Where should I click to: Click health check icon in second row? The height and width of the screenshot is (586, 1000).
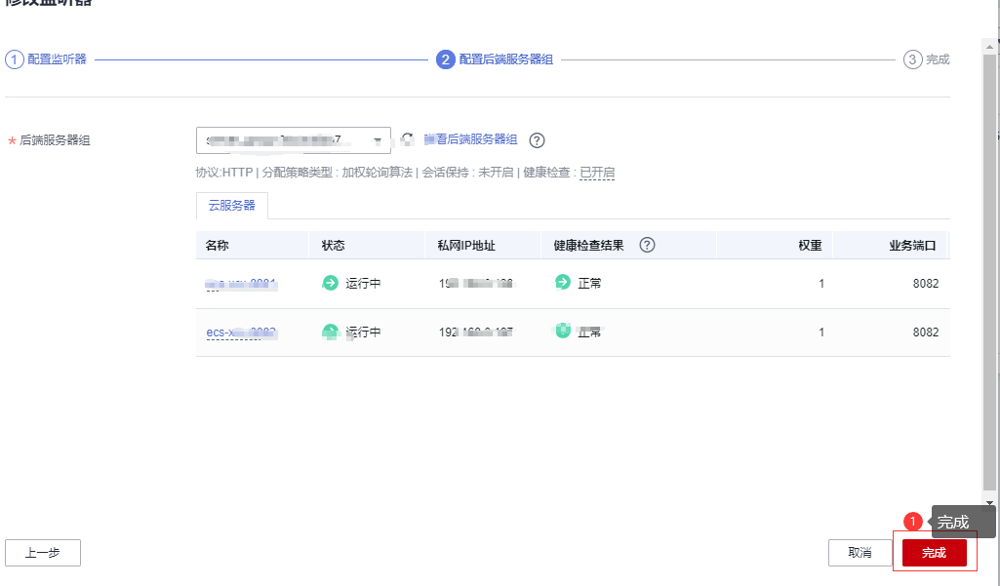point(563,332)
